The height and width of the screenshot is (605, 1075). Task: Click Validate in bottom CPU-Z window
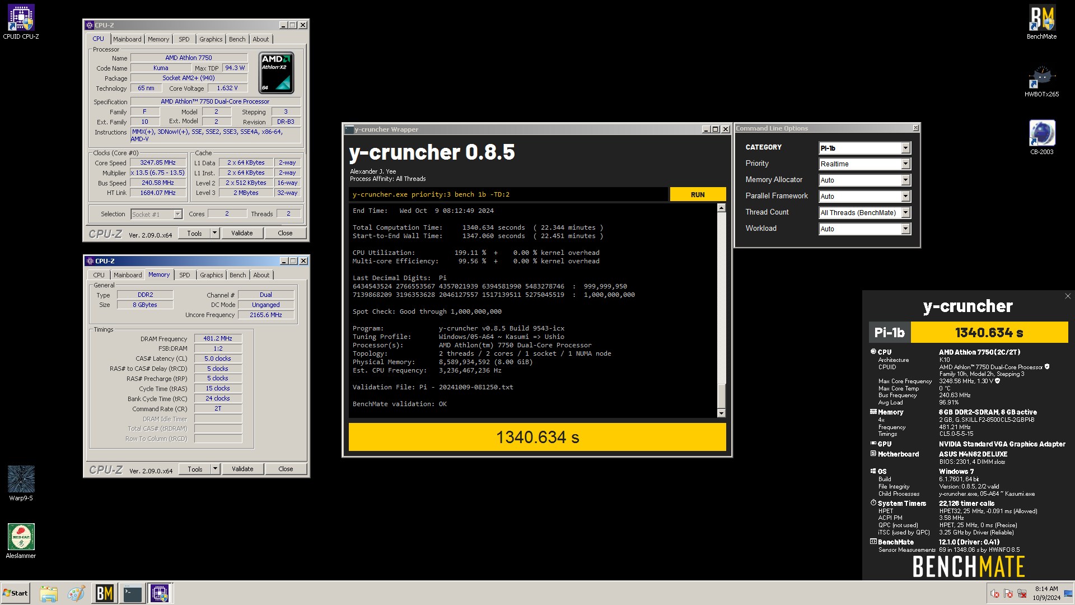(242, 469)
